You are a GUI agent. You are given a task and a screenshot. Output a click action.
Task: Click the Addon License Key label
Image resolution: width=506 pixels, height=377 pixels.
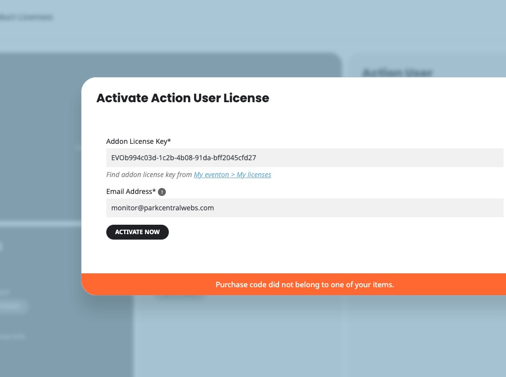[x=139, y=141]
